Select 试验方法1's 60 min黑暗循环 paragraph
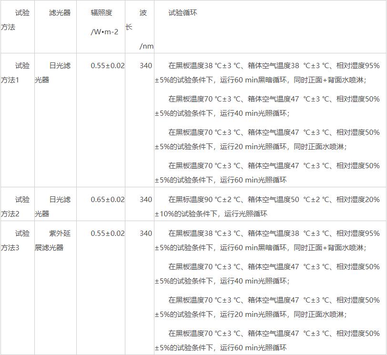 click(267, 73)
